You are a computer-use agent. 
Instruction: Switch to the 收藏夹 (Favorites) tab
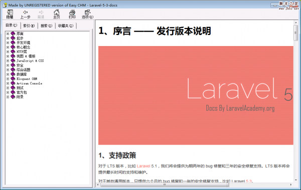[66, 25]
